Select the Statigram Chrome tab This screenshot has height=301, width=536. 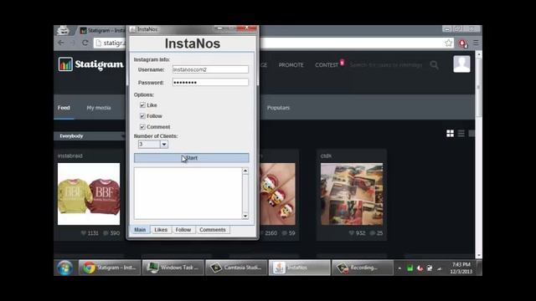coord(102,30)
